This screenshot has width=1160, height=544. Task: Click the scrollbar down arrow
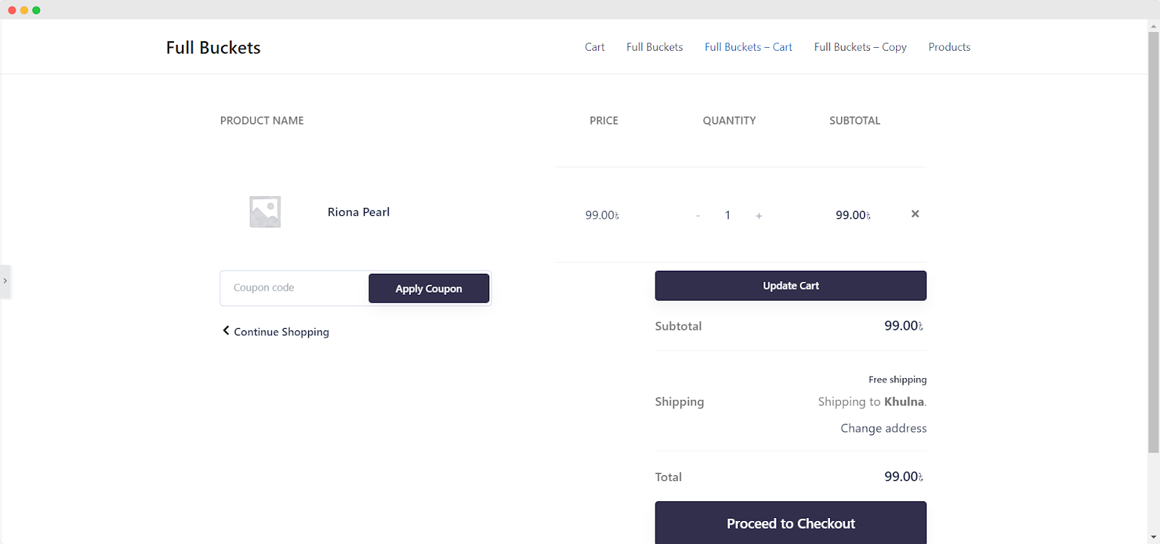point(1153,537)
